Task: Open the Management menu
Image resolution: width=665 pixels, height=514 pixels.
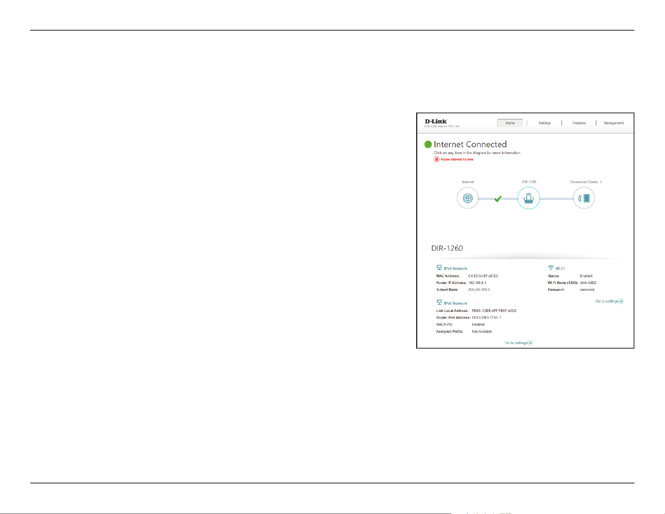Action: tap(614, 123)
